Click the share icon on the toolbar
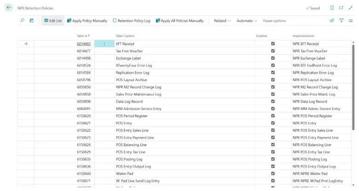 click(x=332, y=21)
